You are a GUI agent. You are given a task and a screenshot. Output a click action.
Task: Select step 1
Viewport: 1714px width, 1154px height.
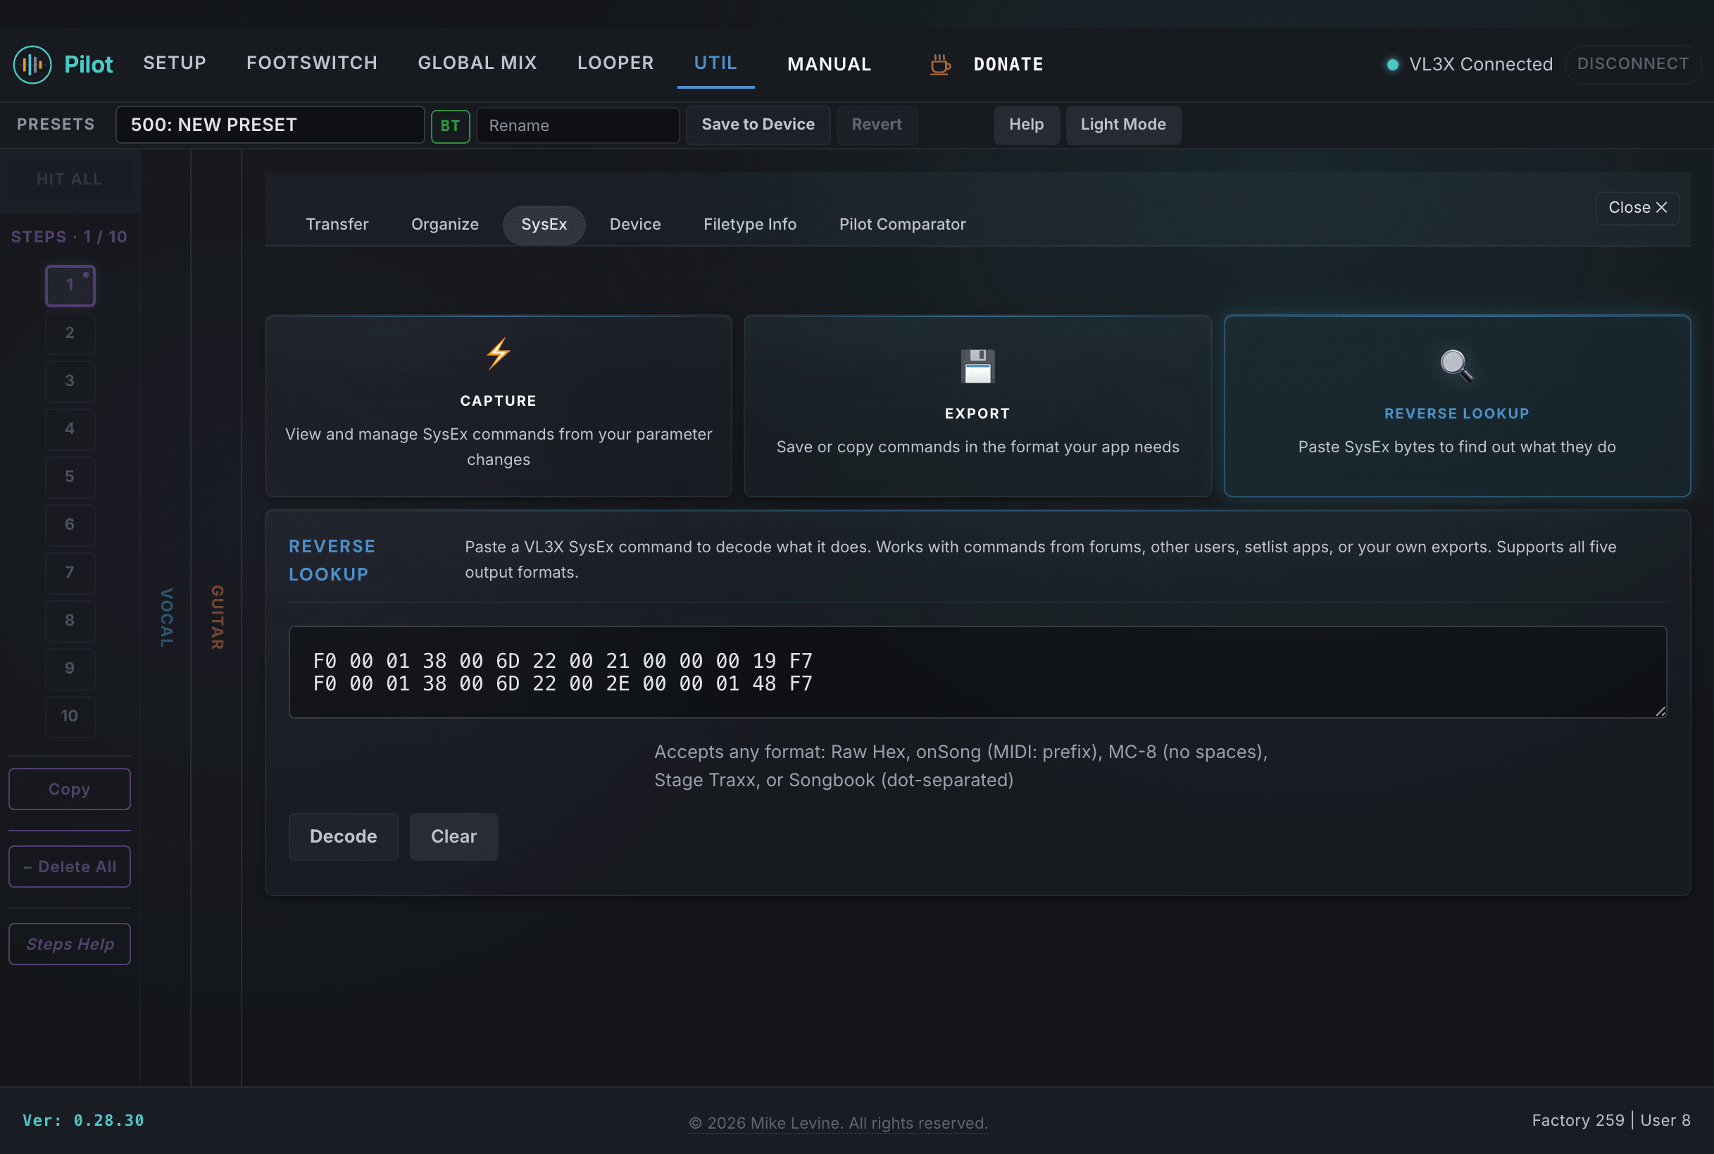[x=70, y=285]
